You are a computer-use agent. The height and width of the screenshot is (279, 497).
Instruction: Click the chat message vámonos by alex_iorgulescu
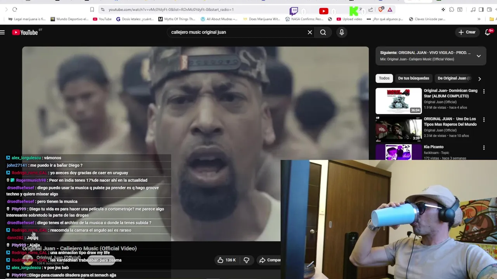coord(52,158)
